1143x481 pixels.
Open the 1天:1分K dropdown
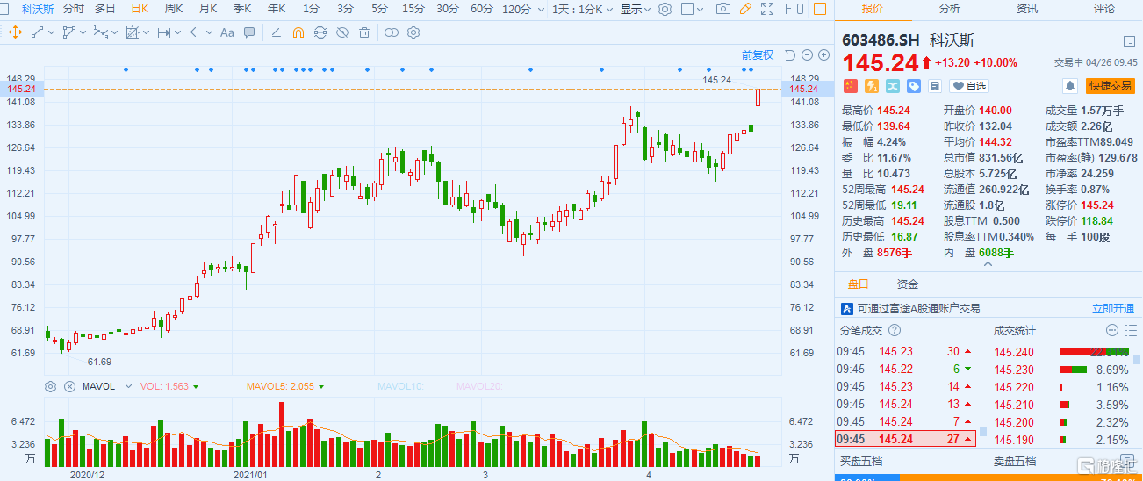pos(581,9)
